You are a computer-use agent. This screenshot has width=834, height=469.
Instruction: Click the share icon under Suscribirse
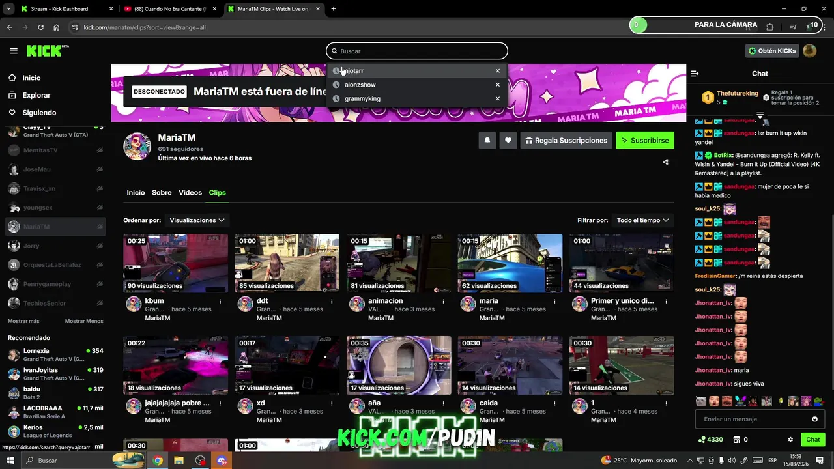665,162
